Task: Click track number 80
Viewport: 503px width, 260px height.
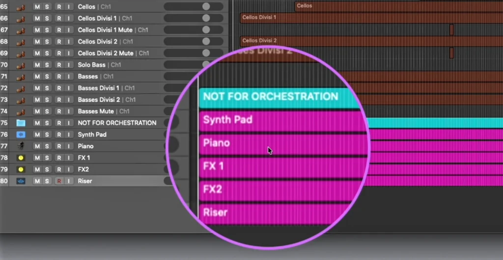Action: pyautogui.click(x=4, y=181)
